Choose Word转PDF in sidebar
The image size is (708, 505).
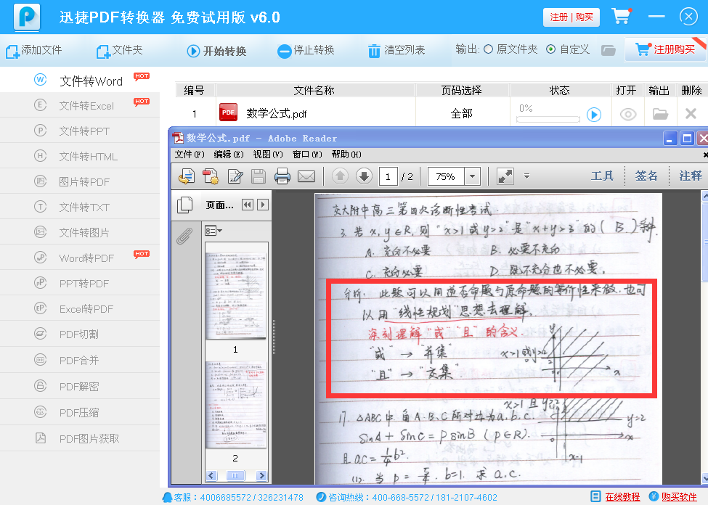coord(80,258)
